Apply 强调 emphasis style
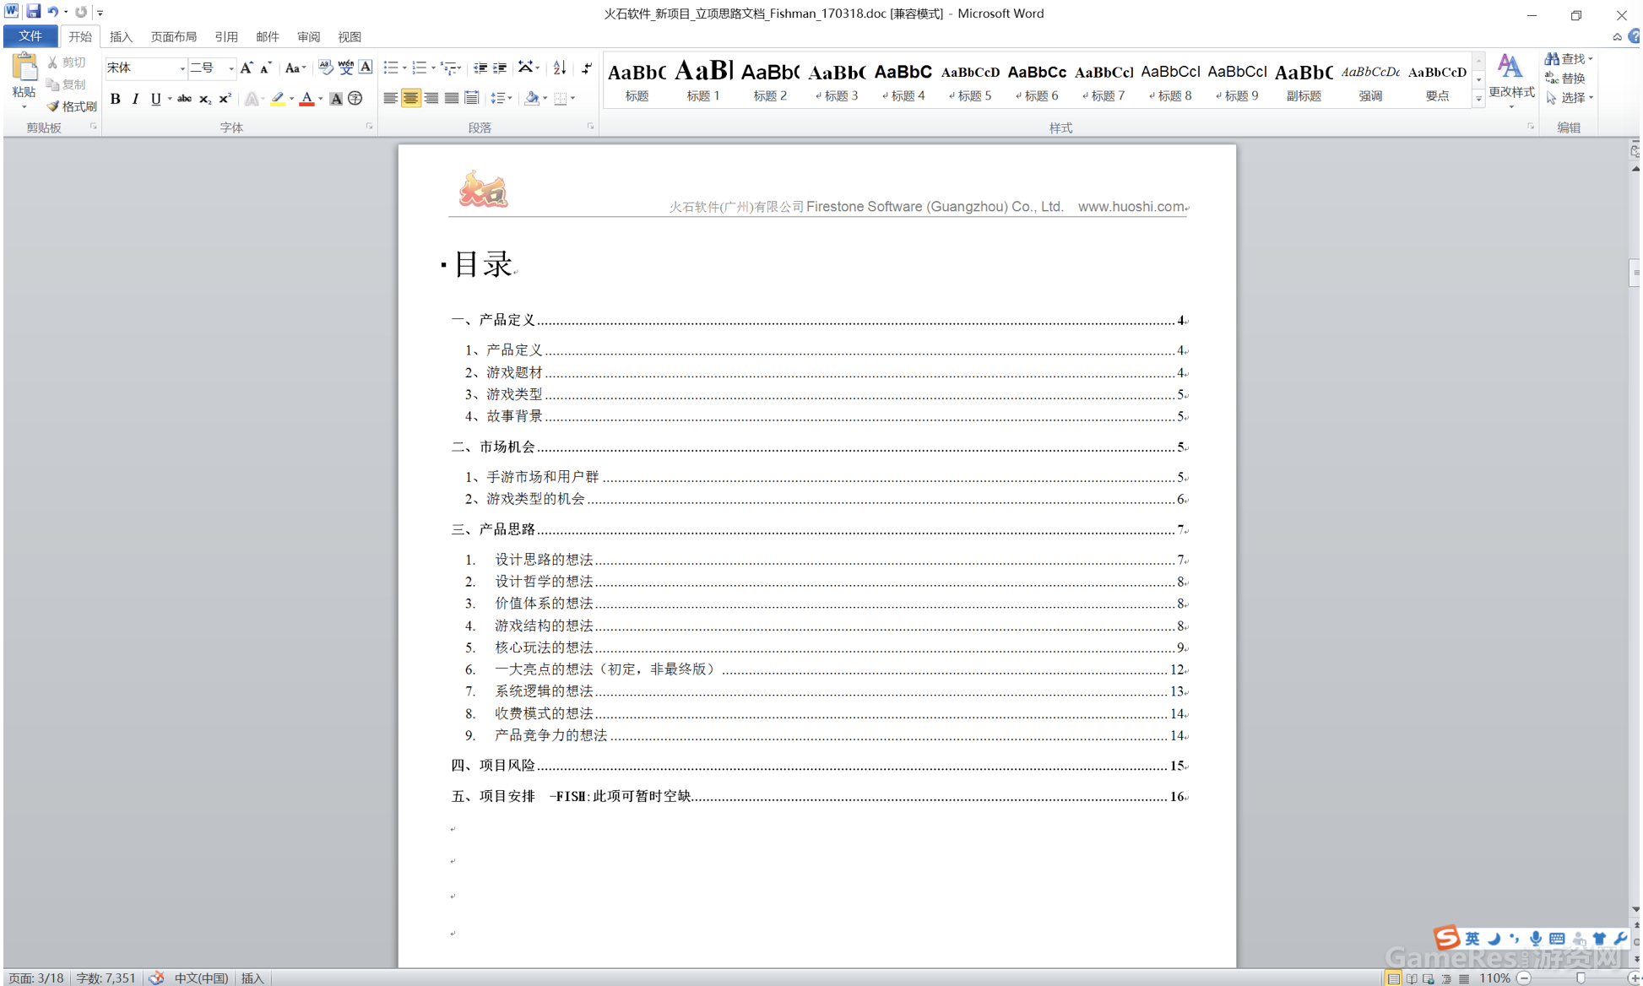1643x986 pixels. (1370, 80)
